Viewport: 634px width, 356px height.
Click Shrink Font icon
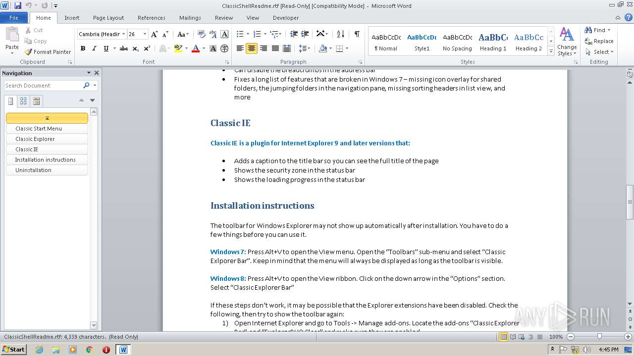point(166,34)
